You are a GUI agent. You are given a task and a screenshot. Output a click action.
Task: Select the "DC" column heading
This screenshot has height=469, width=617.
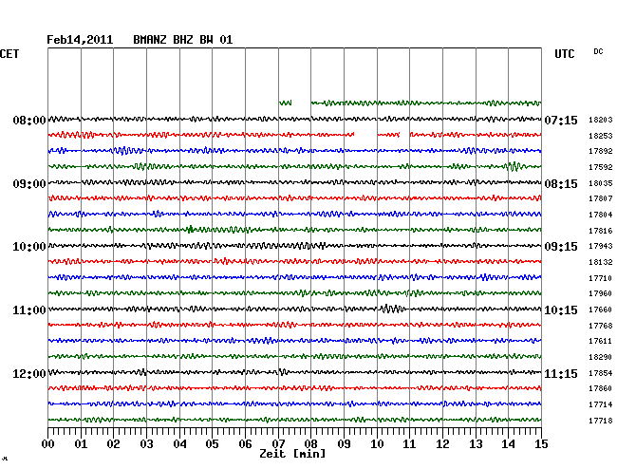tap(598, 51)
